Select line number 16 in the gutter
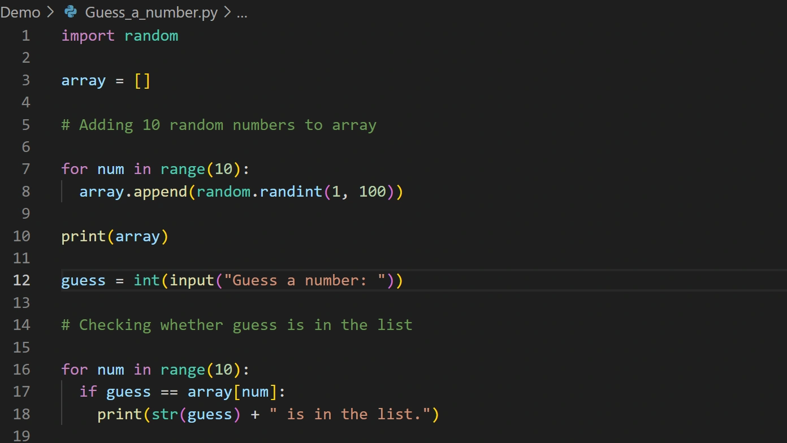The height and width of the screenshot is (443, 787). tap(21, 370)
